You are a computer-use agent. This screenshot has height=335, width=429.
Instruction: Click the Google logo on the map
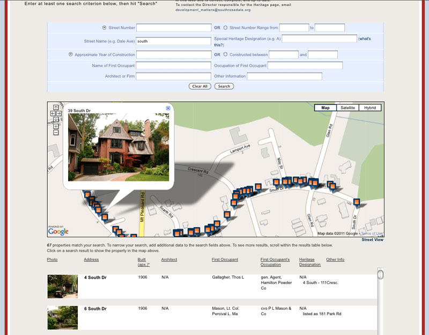[x=58, y=231]
